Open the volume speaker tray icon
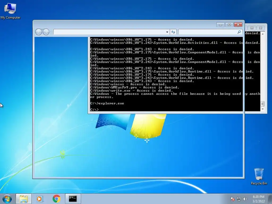The height and width of the screenshot is (204, 272). 245,199
